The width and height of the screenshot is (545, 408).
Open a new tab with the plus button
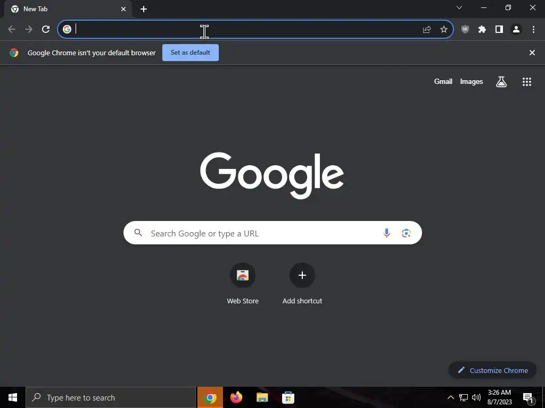click(x=144, y=9)
